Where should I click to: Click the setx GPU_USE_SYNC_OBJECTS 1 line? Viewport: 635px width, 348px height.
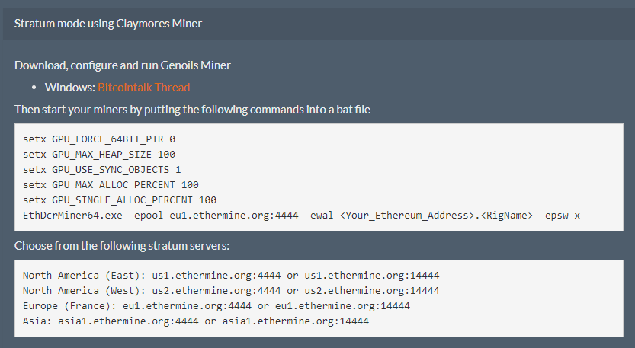point(102,170)
